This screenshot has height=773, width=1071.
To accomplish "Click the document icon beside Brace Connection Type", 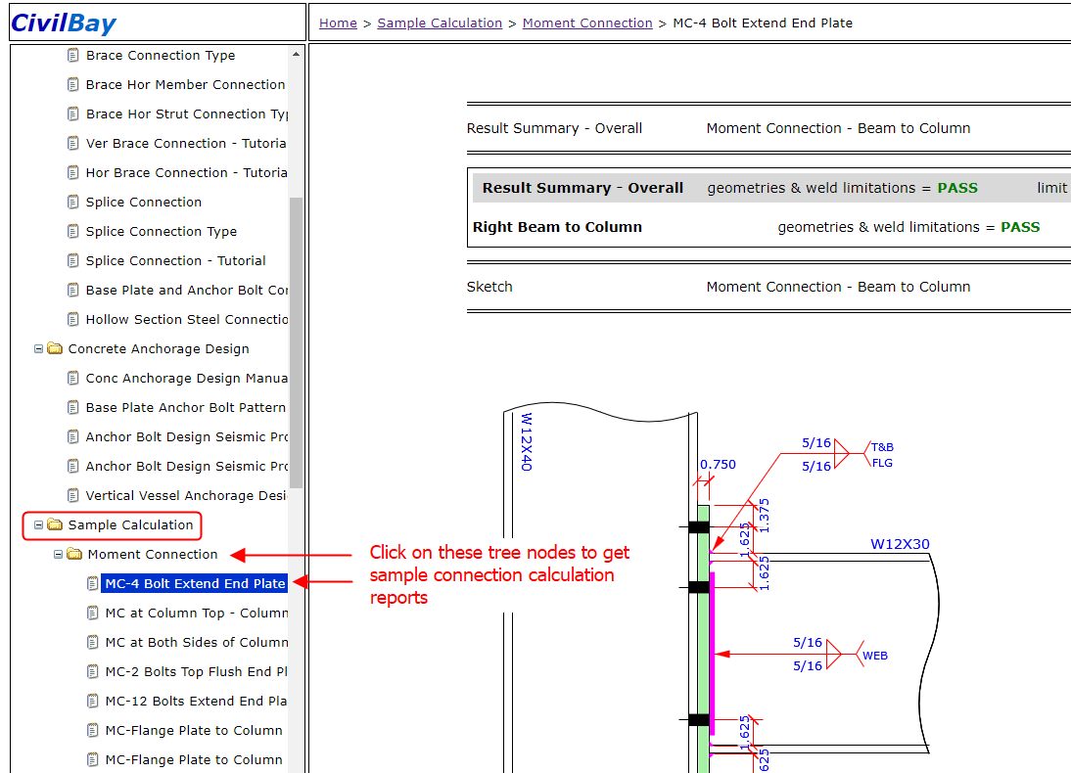I will click(73, 56).
